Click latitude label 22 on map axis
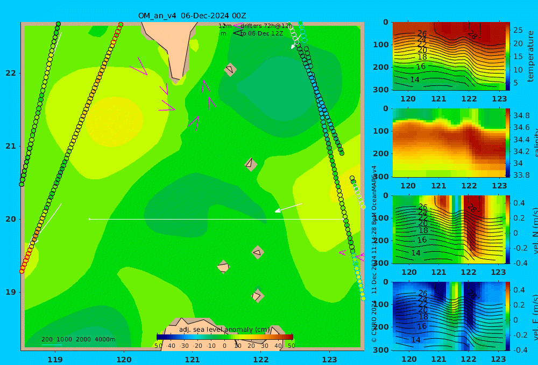The width and height of the screenshot is (538, 365). point(11,74)
